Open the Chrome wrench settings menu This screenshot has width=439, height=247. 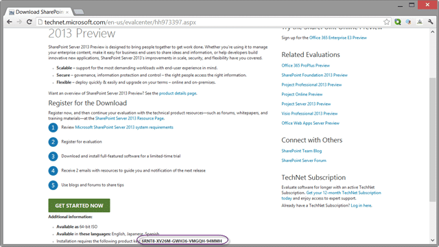[430, 22]
